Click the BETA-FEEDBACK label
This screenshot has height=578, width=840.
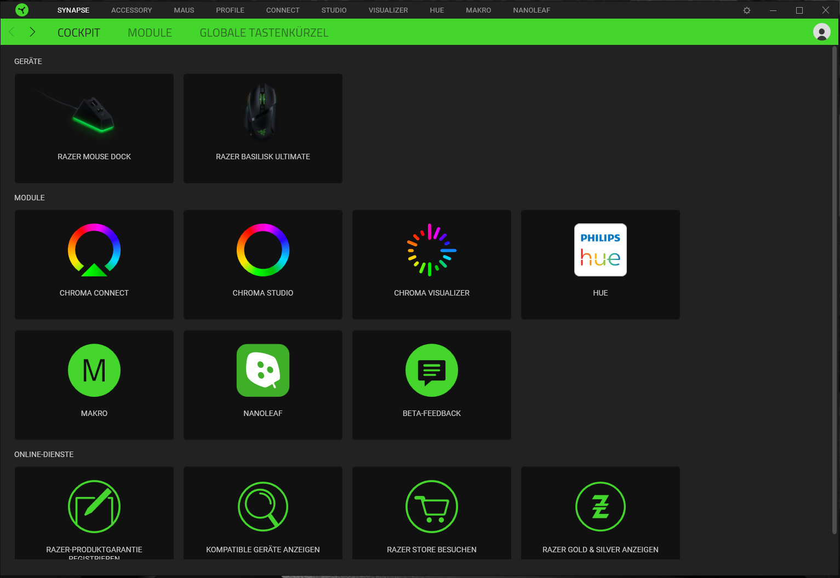[432, 413]
